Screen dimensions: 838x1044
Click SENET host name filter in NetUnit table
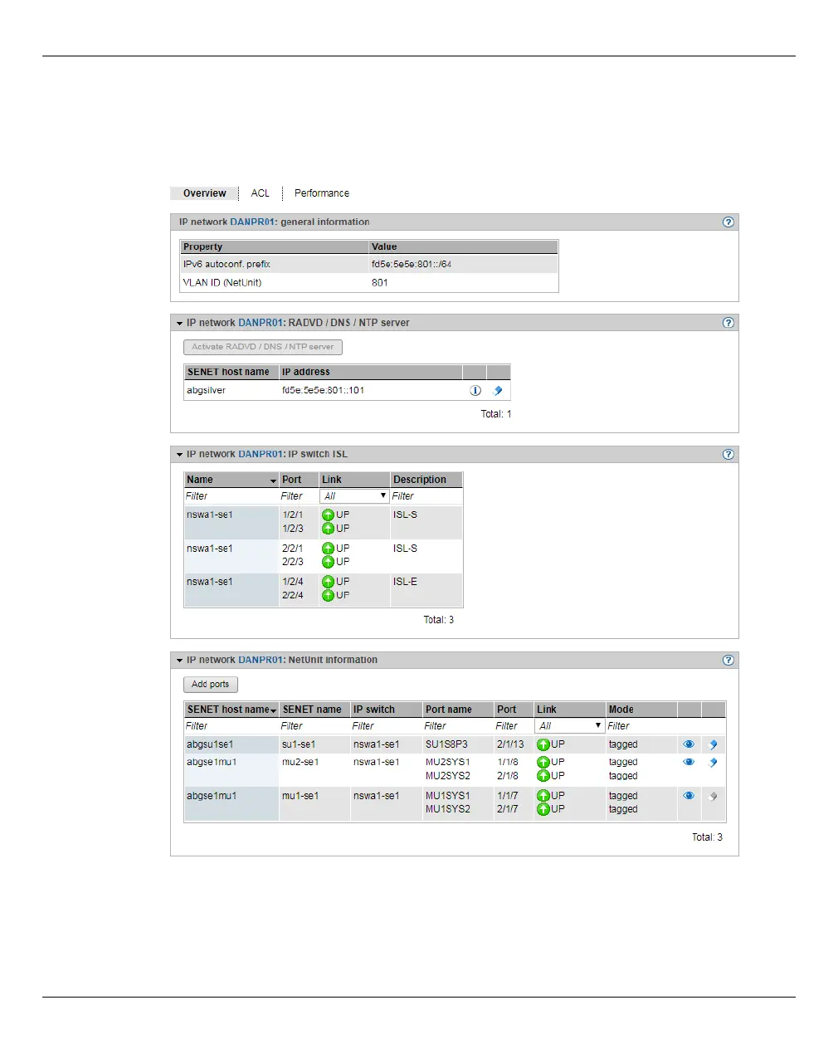click(231, 726)
